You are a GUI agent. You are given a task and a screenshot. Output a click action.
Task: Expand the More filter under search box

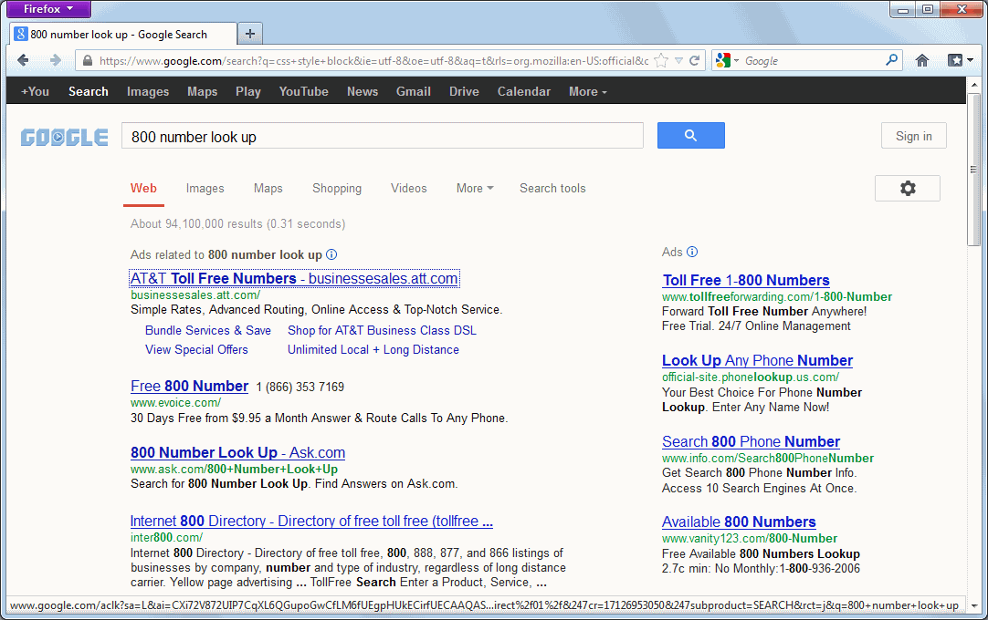pos(475,188)
